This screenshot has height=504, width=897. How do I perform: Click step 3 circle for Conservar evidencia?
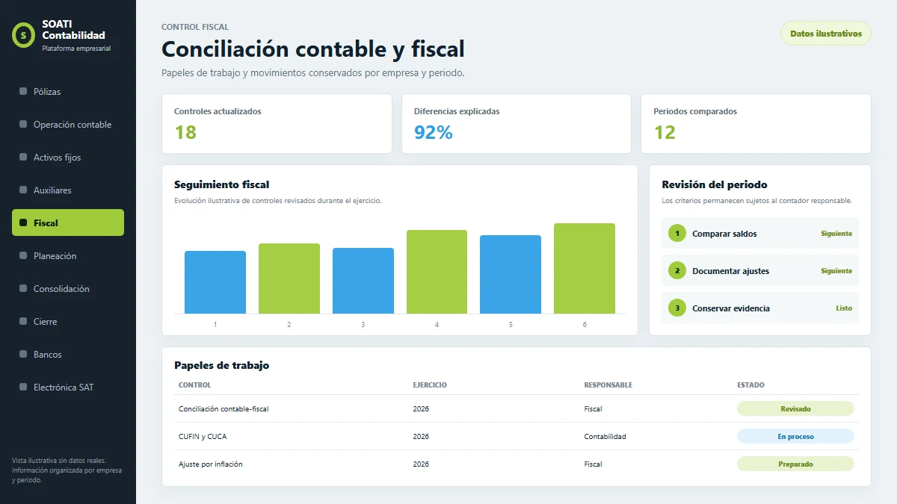tap(677, 308)
